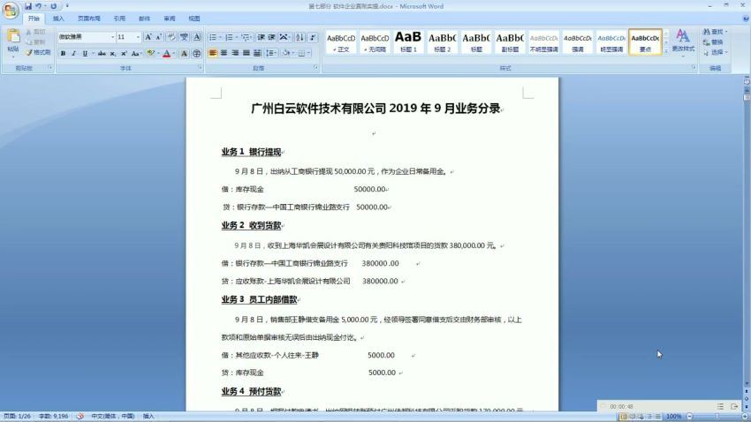The width and height of the screenshot is (751, 422).
Task: Click the Replace (替换) button
Action: click(713, 42)
